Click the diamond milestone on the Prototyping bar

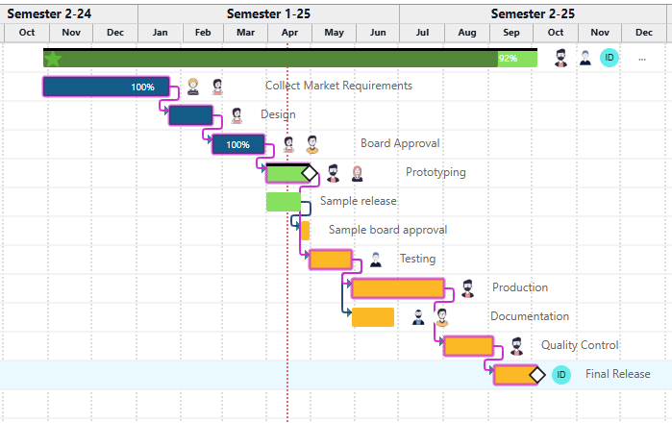tap(309, 173)
